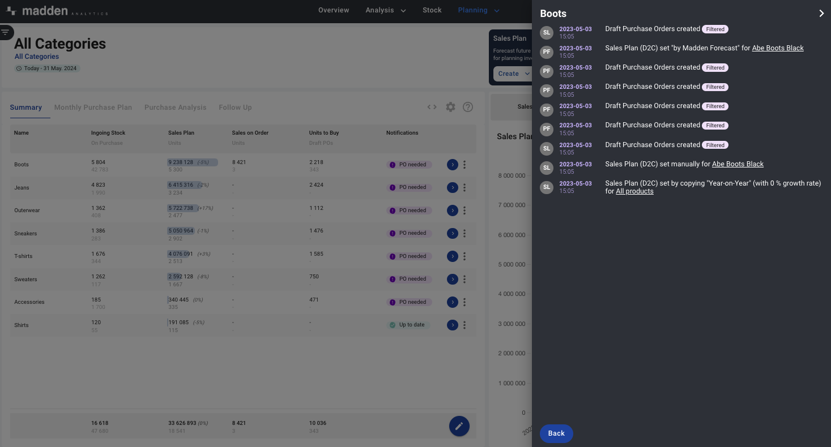Open details arrow for Jeans row
Viewport: 831px width, 447px height.
click(x=452, y=187)
